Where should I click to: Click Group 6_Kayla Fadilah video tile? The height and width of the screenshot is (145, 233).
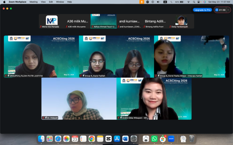coord(116,56)
